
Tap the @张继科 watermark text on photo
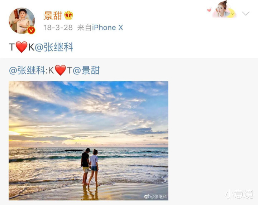[158, 196]
